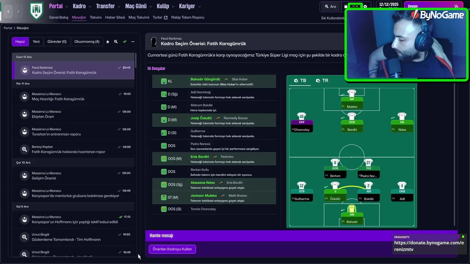
Task: Select Pedro Naressi's number 27 shirt
Action: click(368, 162)
